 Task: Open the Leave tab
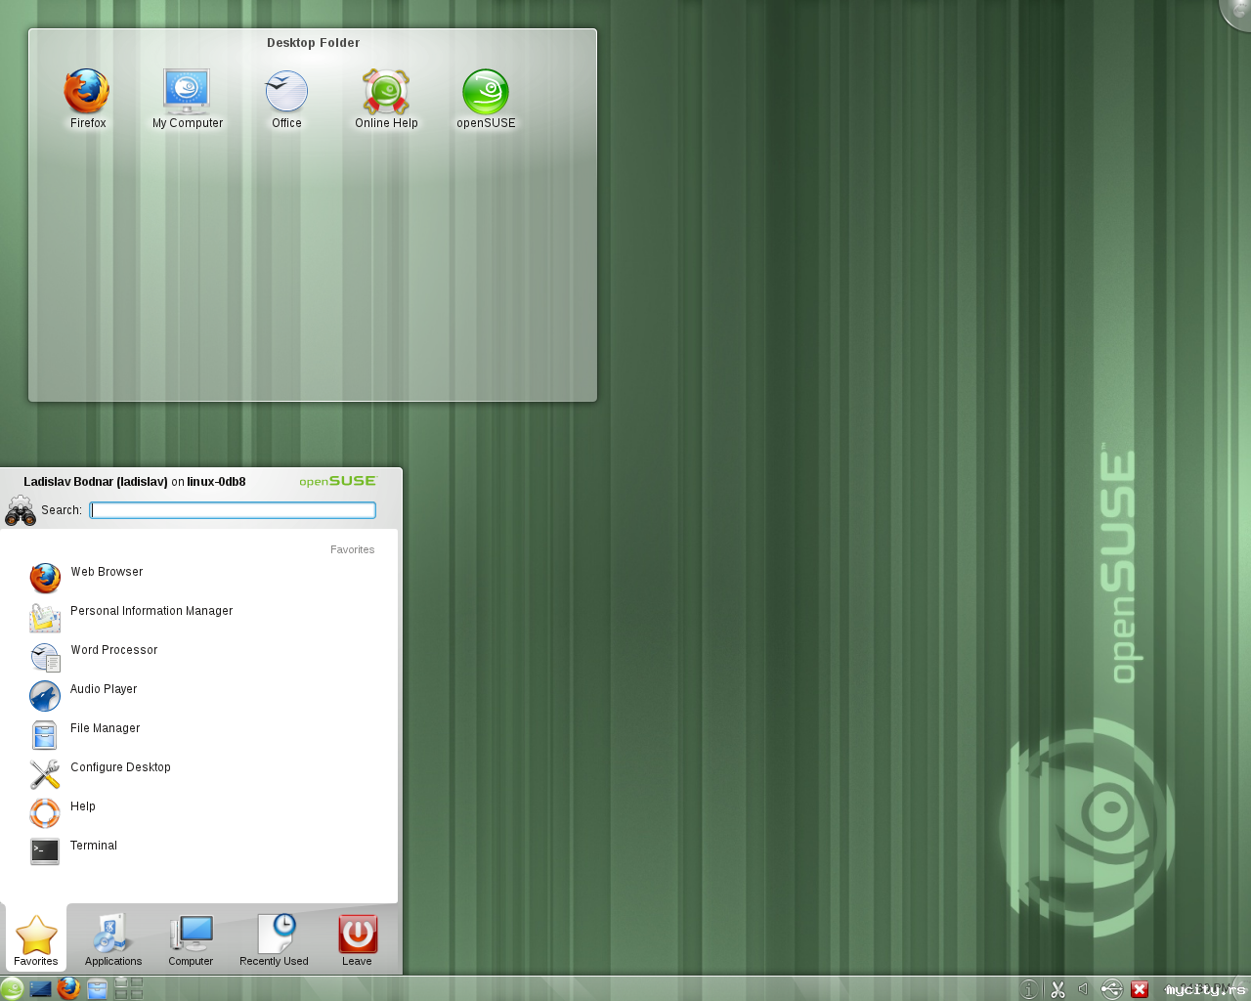click(357, 939)
